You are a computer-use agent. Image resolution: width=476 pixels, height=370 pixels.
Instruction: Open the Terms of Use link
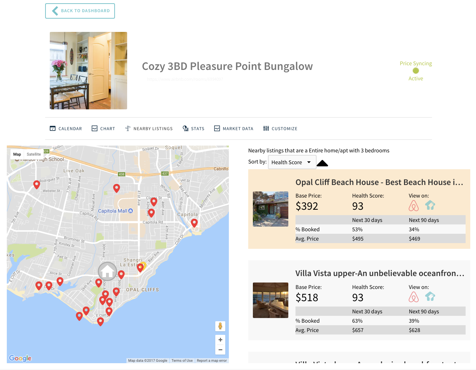[182, 360]
